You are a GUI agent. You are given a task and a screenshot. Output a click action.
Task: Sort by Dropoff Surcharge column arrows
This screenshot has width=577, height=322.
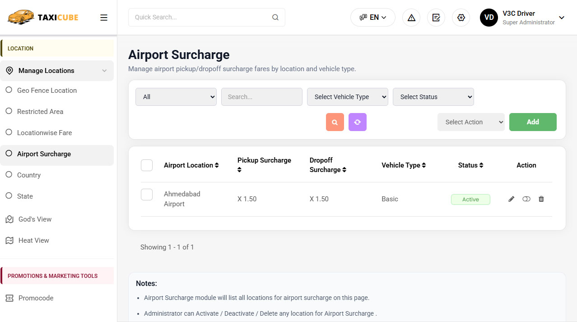[344, 170]
